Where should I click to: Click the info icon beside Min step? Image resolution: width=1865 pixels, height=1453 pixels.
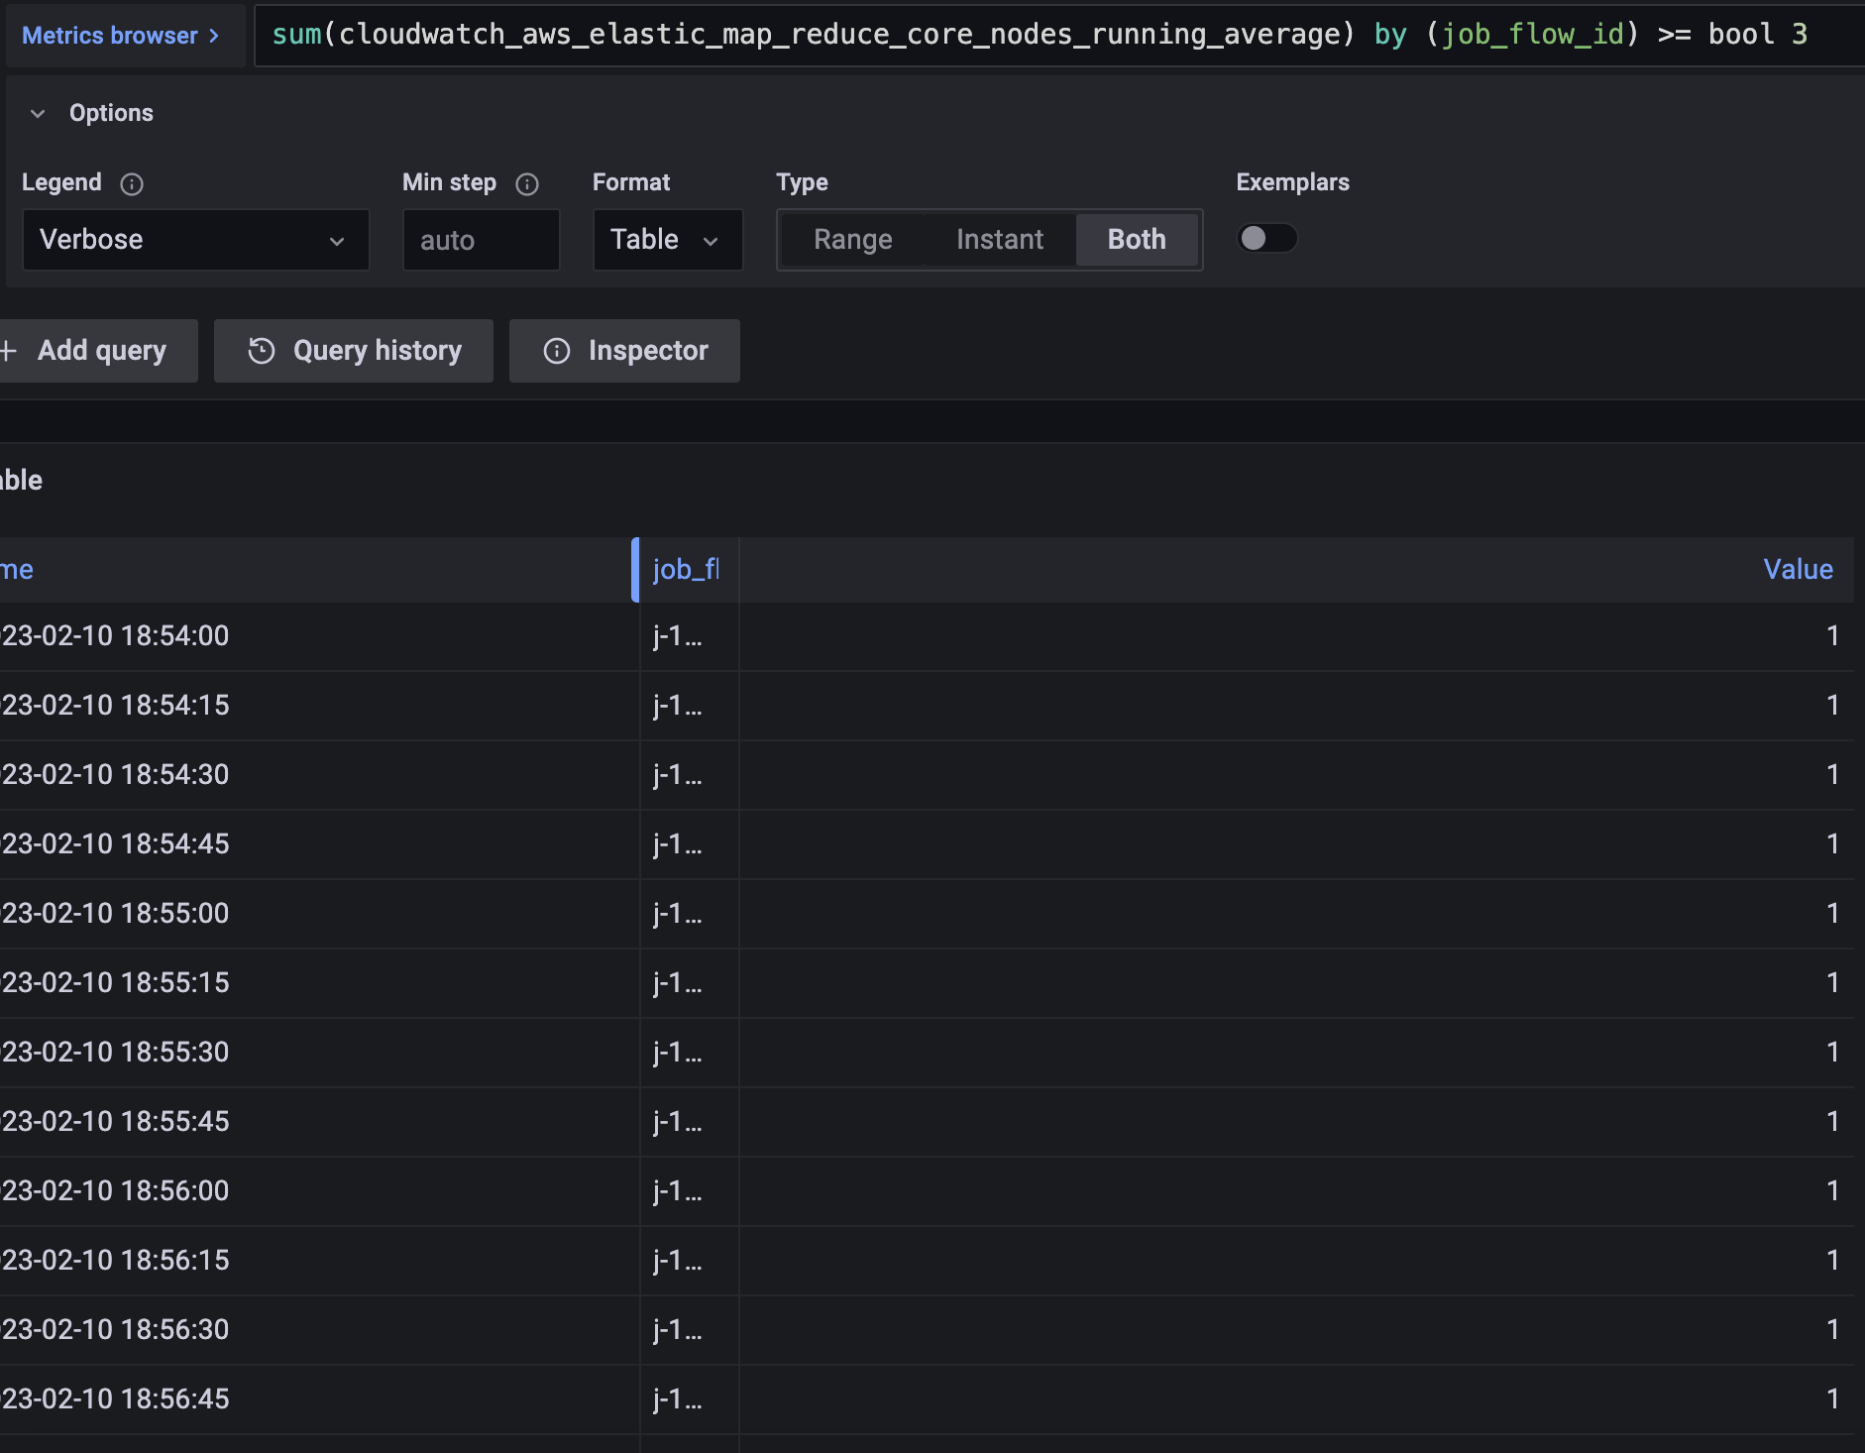(x=526, y=183)
